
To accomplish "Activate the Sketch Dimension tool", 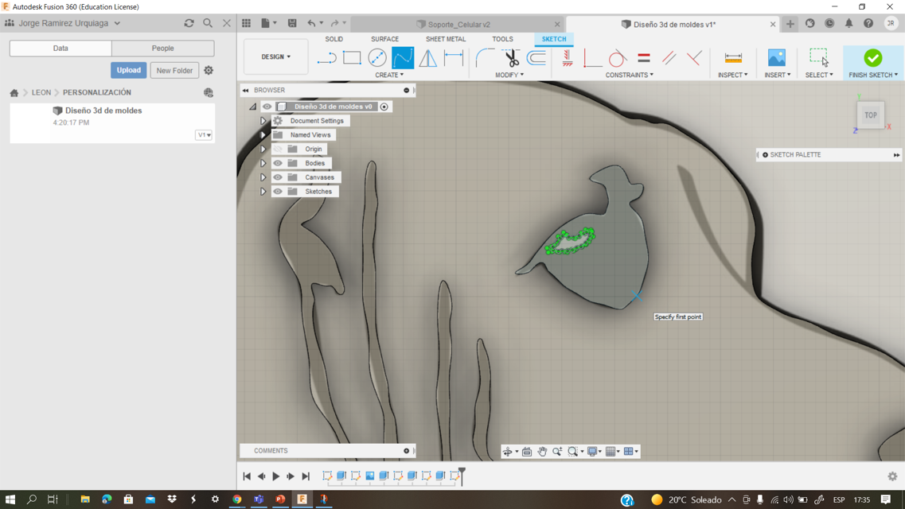I will click(454, 58).
